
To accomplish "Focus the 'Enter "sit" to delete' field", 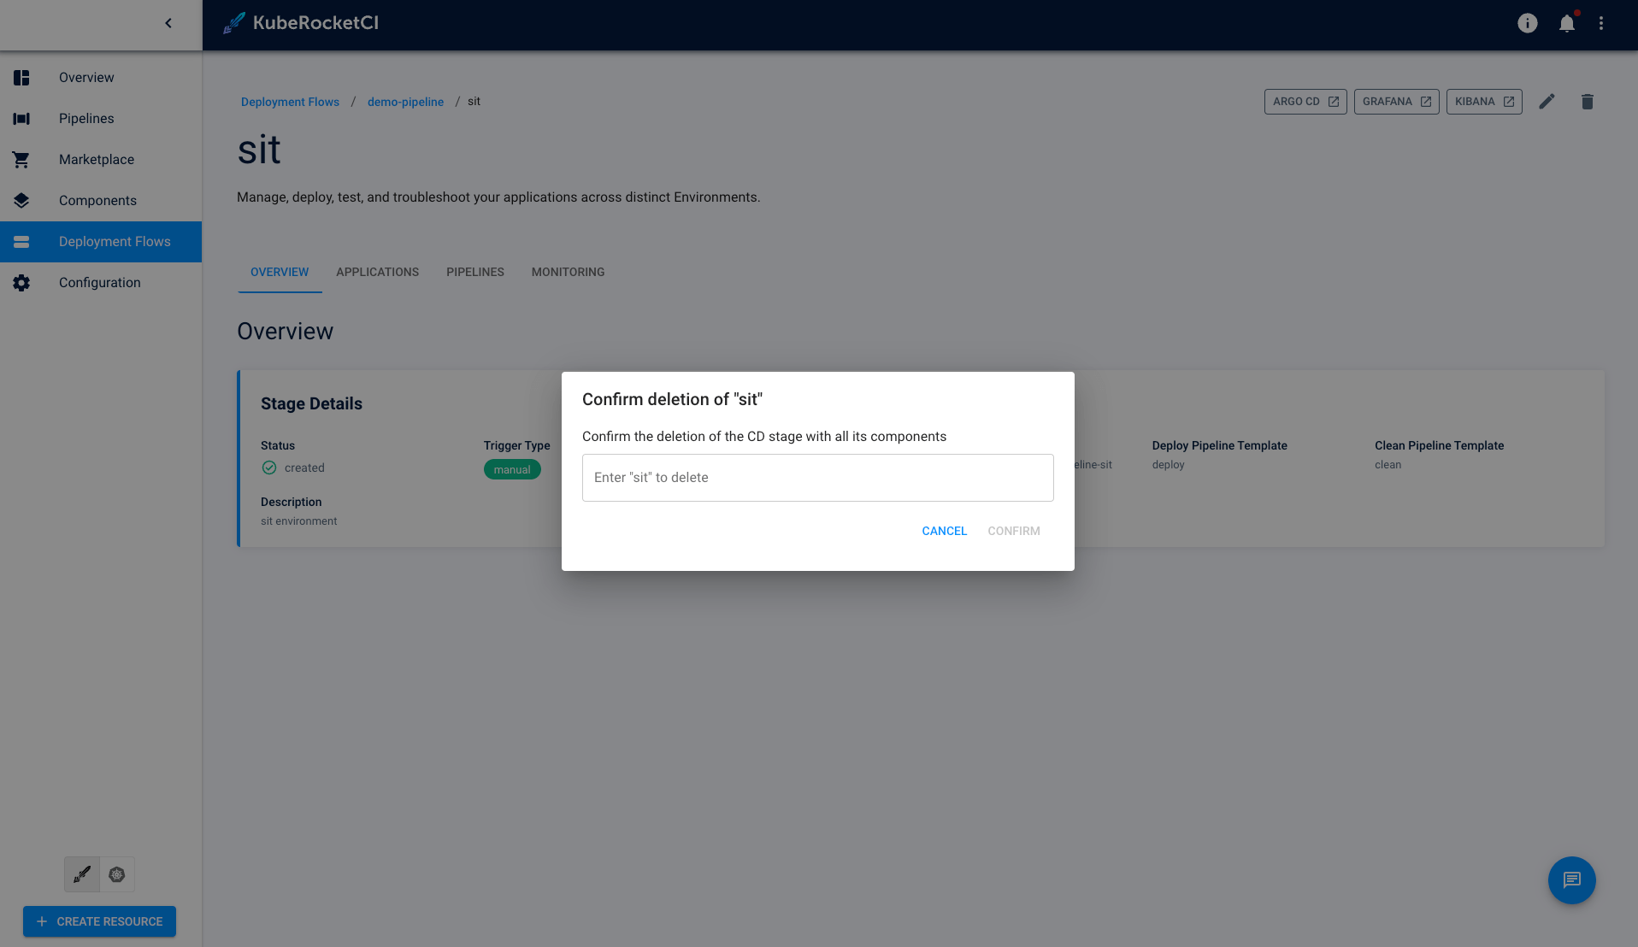I will pyautogui.click(x=817, y=478).
